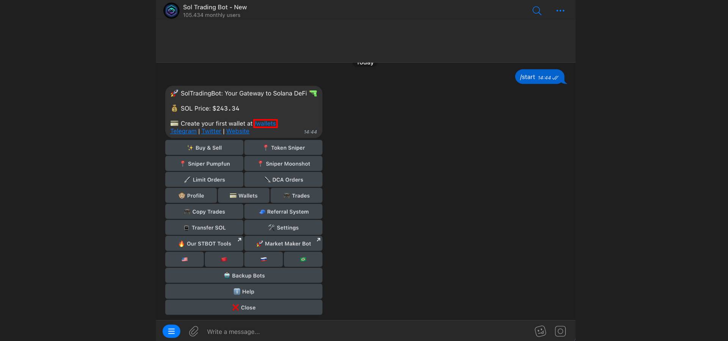The height and width of the screenshot is (341, 728).
Task: Click the camera record icon in message bar
Action: click(560, 331)
